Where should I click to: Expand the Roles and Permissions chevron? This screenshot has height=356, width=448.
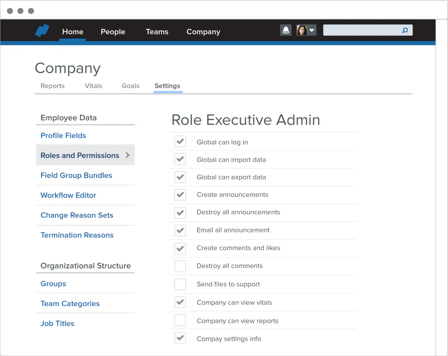tap(127, 155)
